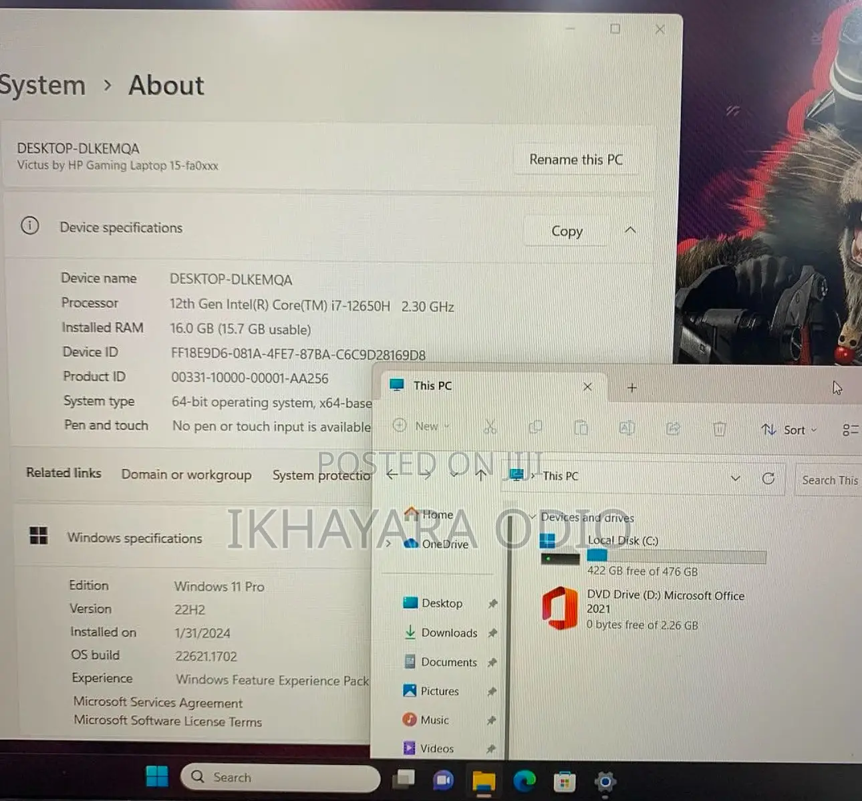This screenshot has width=862, height=801.
Task: Add a new File Explorer tab
Action: pyautogui.click(x=631, y=387)
